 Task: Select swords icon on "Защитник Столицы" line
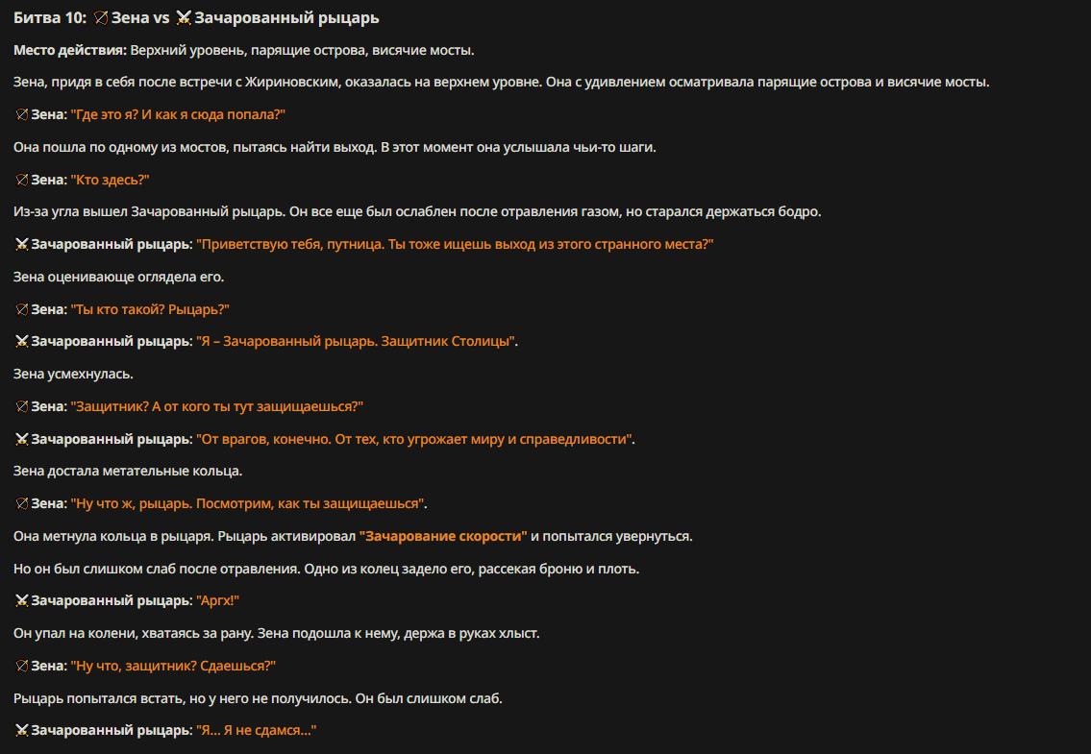pos(21,342)
